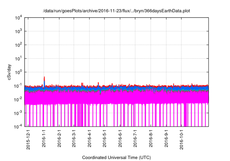
Task: Click the 10^0 y-axis tick label
Action: [x=19, y=72]
